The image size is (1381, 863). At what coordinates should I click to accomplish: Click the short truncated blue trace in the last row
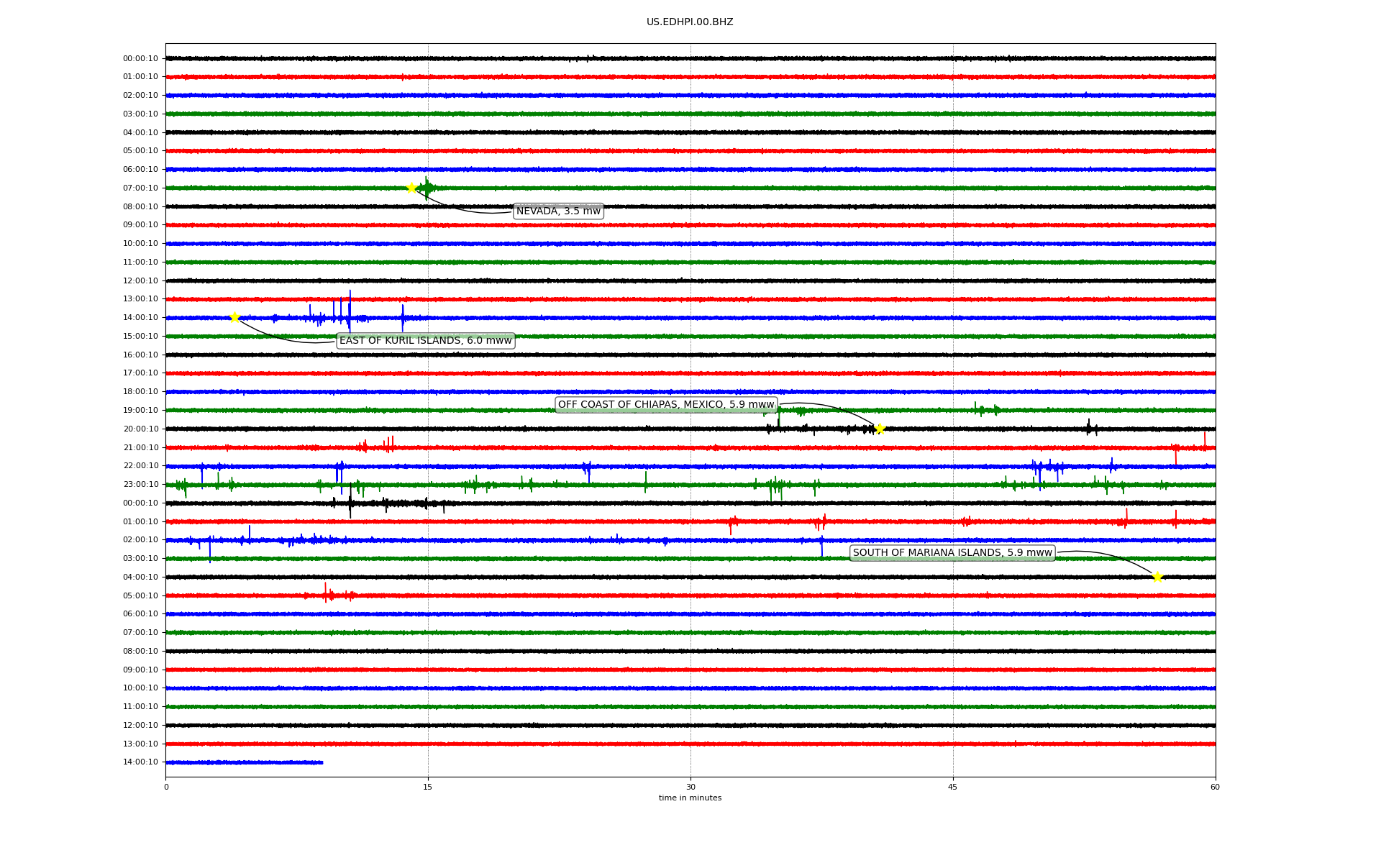(x=245, y=762)
